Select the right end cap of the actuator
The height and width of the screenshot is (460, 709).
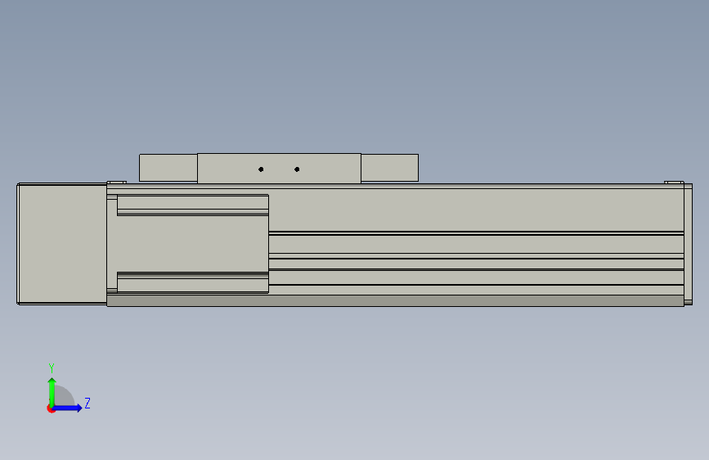pyautogui.click(x=688, y=244)
